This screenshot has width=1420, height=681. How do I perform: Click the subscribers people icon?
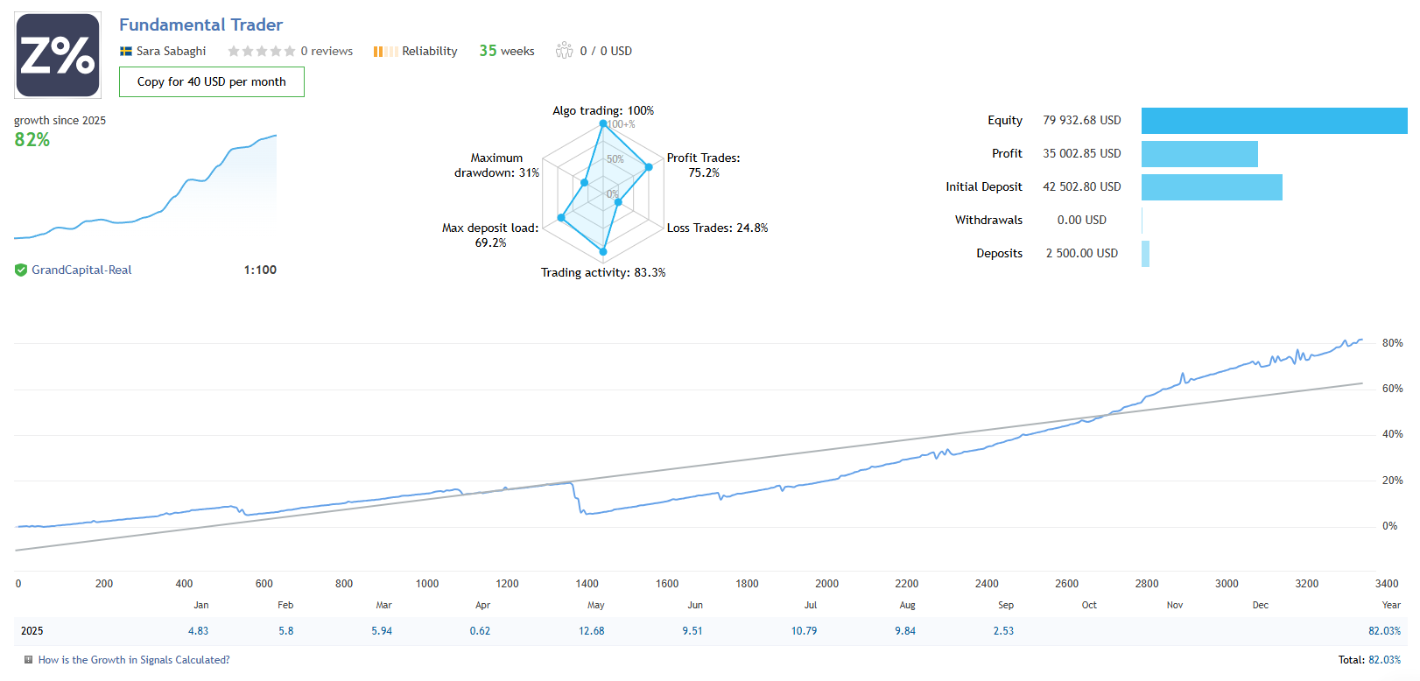(564, 51)
